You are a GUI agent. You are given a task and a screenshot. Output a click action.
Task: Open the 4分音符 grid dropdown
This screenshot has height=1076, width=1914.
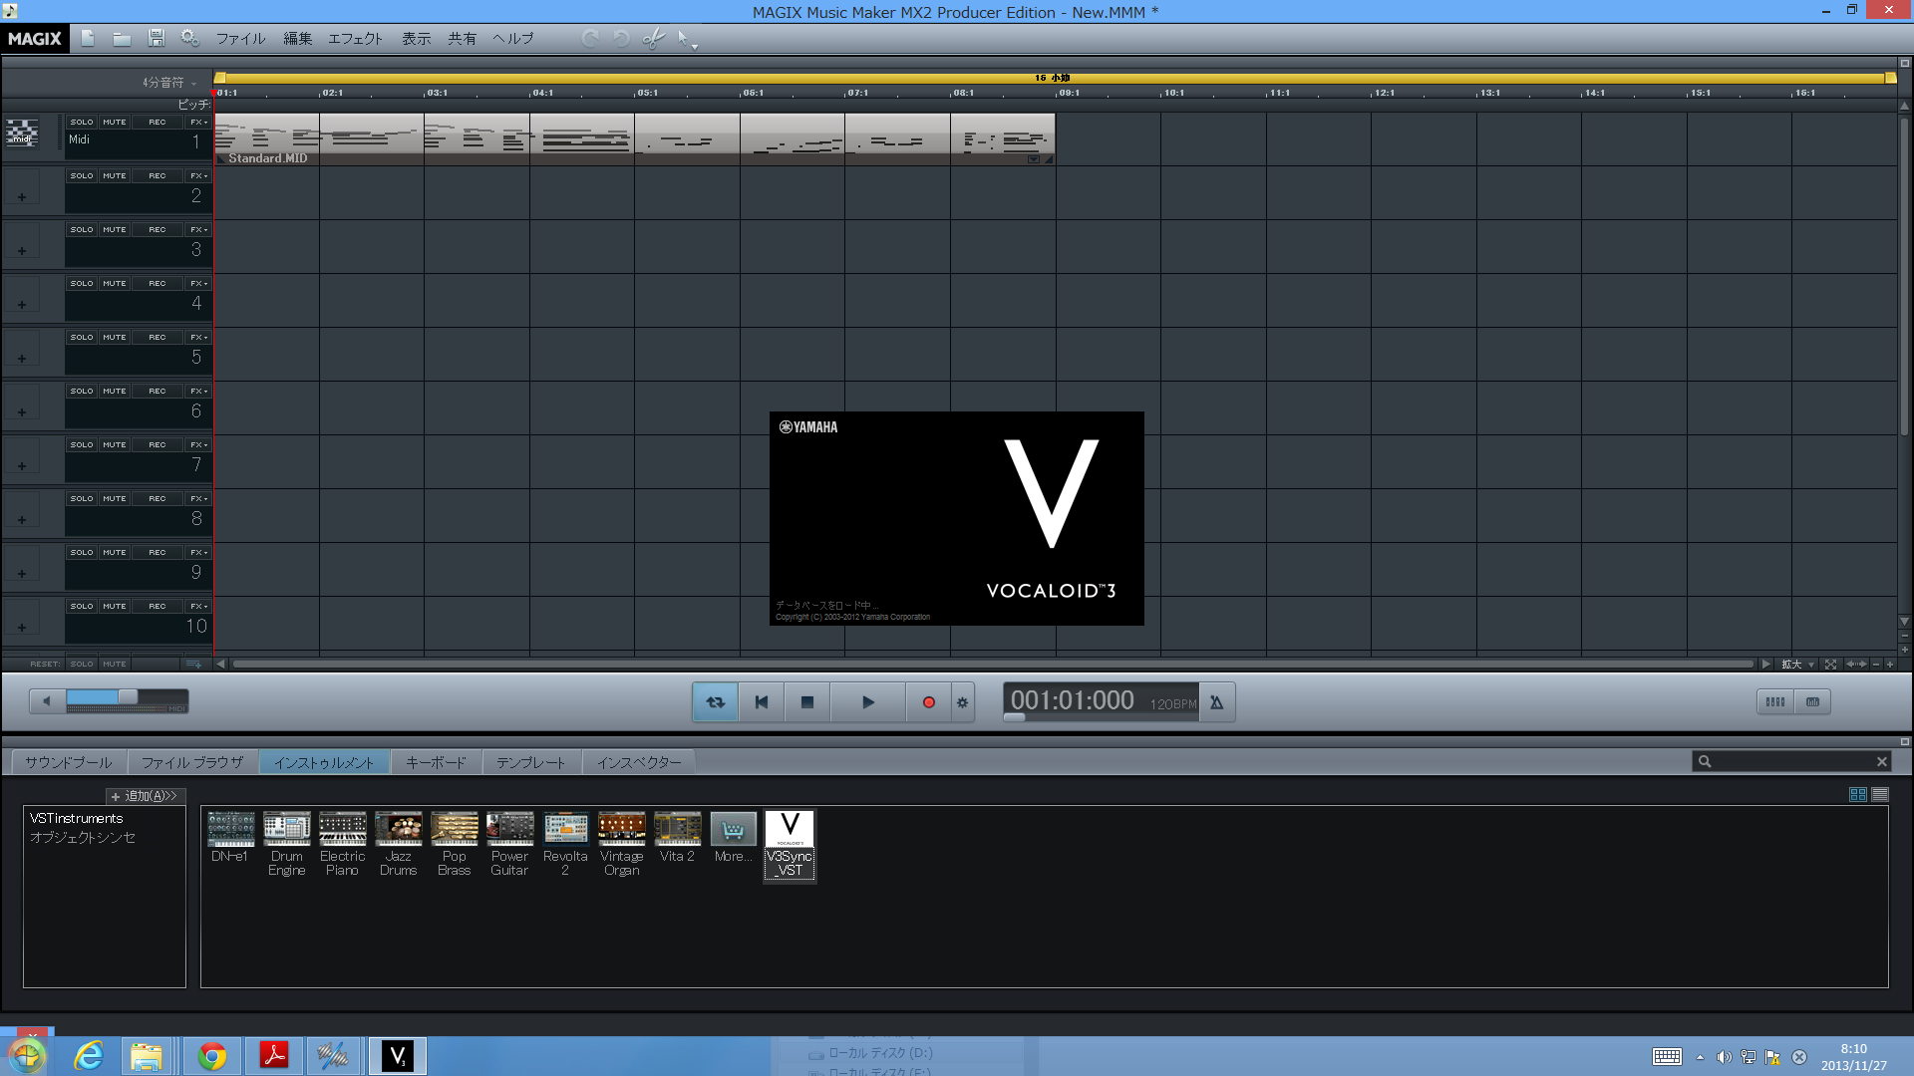169,82
